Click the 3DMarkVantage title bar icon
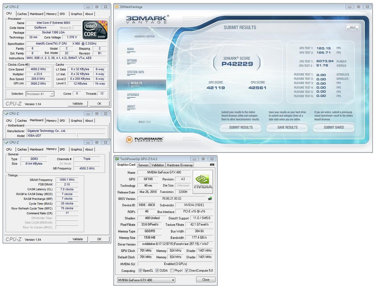The width and height of the screenshot is (376, 289). (117, 7)
